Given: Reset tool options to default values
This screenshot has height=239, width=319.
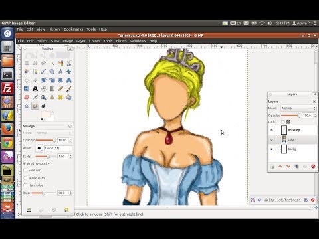Looking at the screenshot, I should [66, 210].
